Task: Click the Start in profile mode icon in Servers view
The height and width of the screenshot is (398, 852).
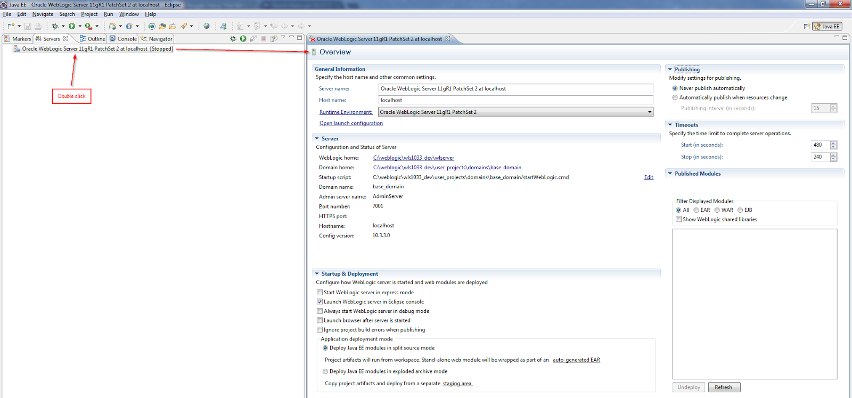Action: coord(253,38)
